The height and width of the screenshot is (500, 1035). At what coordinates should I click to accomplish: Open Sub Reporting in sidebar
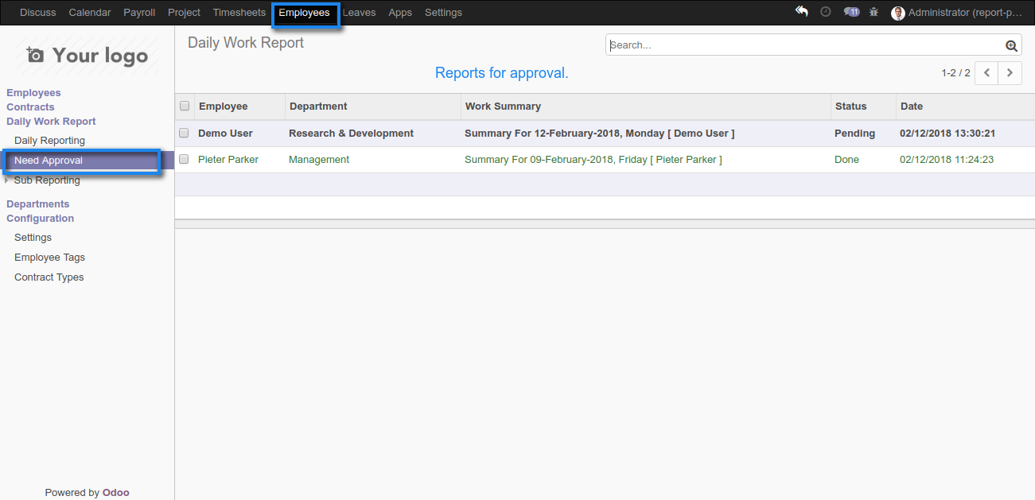click(47, 180)
